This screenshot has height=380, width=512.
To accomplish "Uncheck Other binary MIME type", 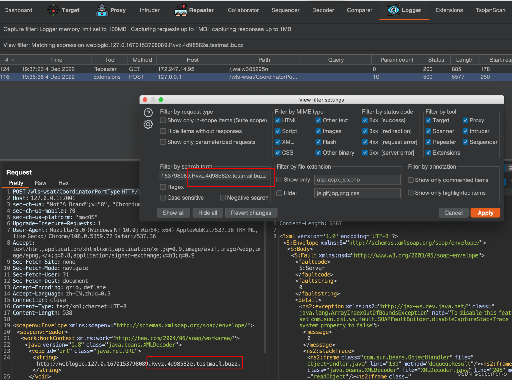I will pyautogui.click(x=318, y=152).
